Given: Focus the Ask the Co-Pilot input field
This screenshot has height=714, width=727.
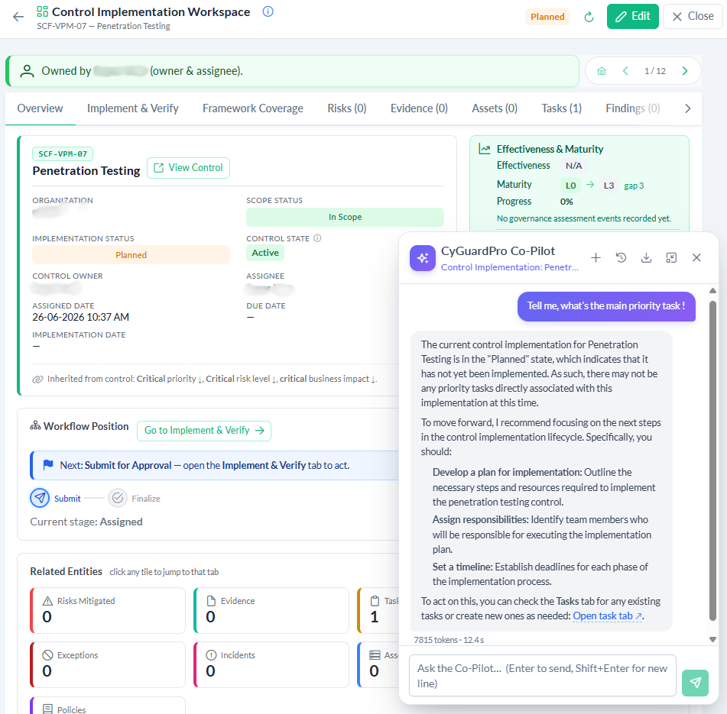Looking at the screenshot, I should tap(543, 676).
